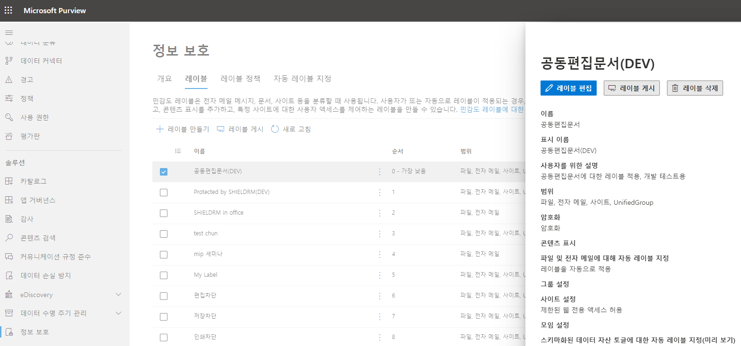This screenshot has width=741, height=346.
Task: Click the 범위 column header
Action: [466, 151]
